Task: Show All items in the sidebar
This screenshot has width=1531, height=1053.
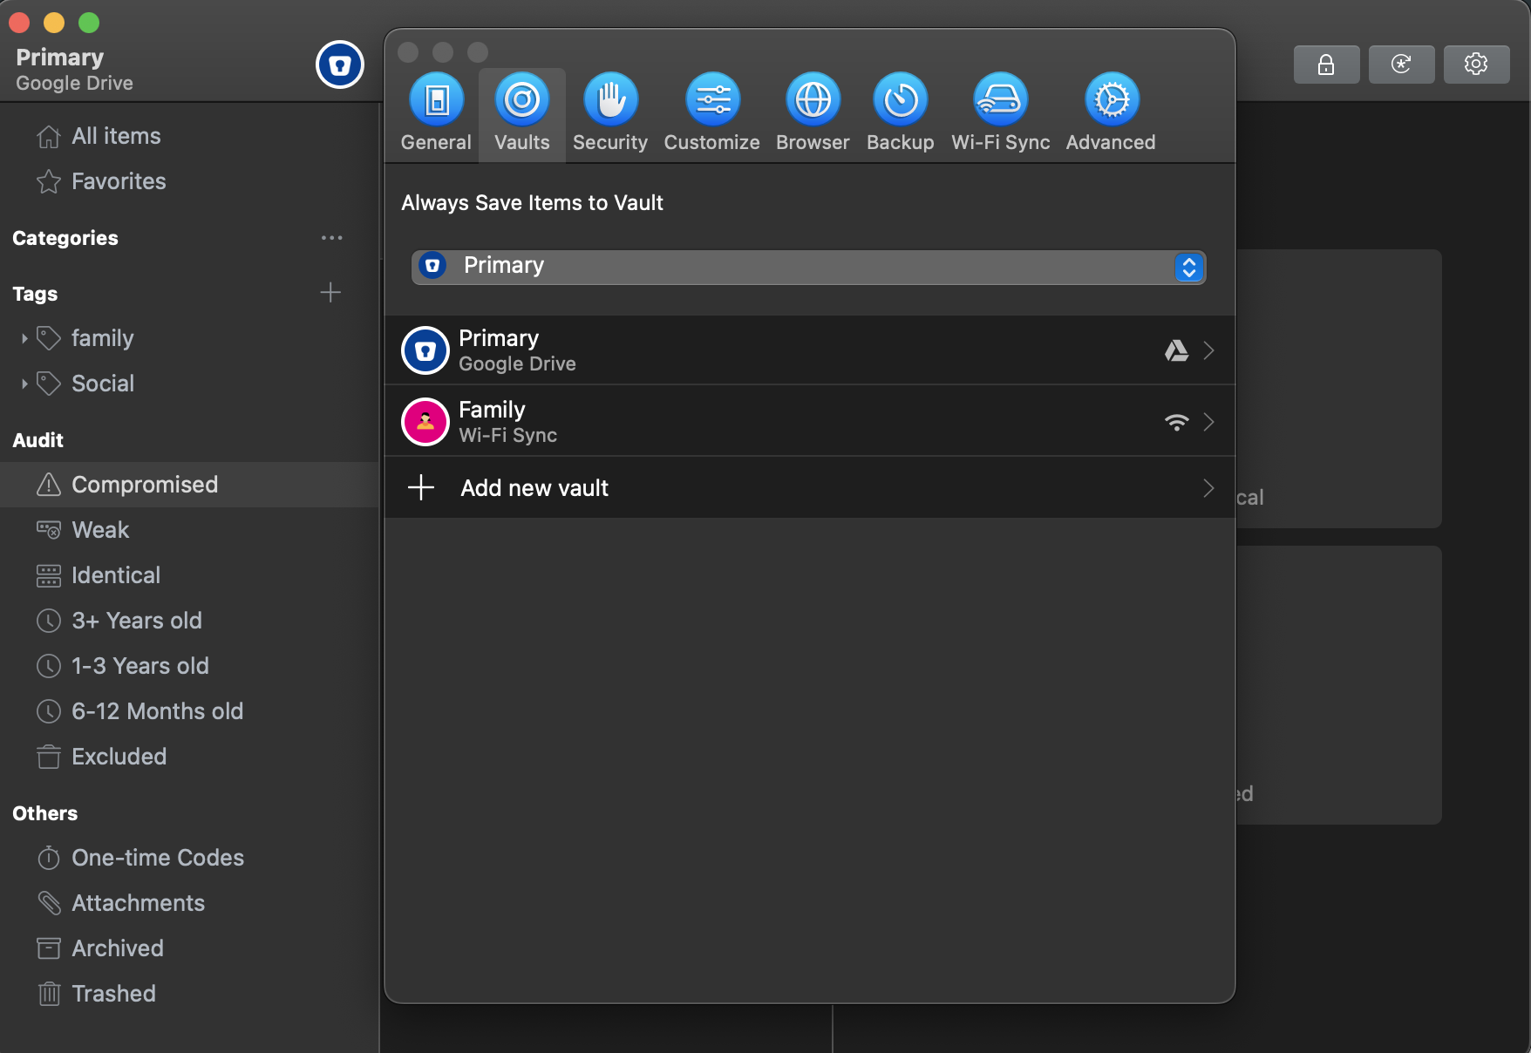Action: (x=190, y=136)
